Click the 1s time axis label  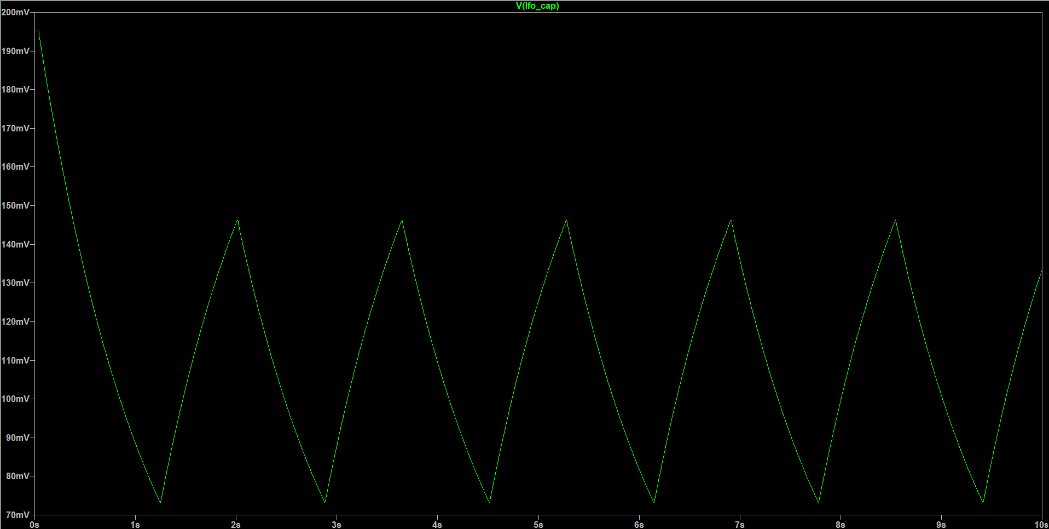(x=135, y=525)
